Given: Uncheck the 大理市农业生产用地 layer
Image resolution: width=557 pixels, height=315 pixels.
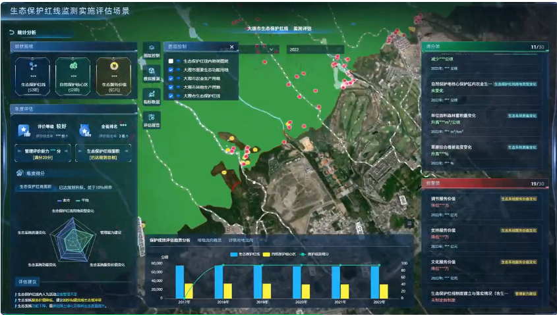Looking at the screenshot, I should (x=171, y=78).
